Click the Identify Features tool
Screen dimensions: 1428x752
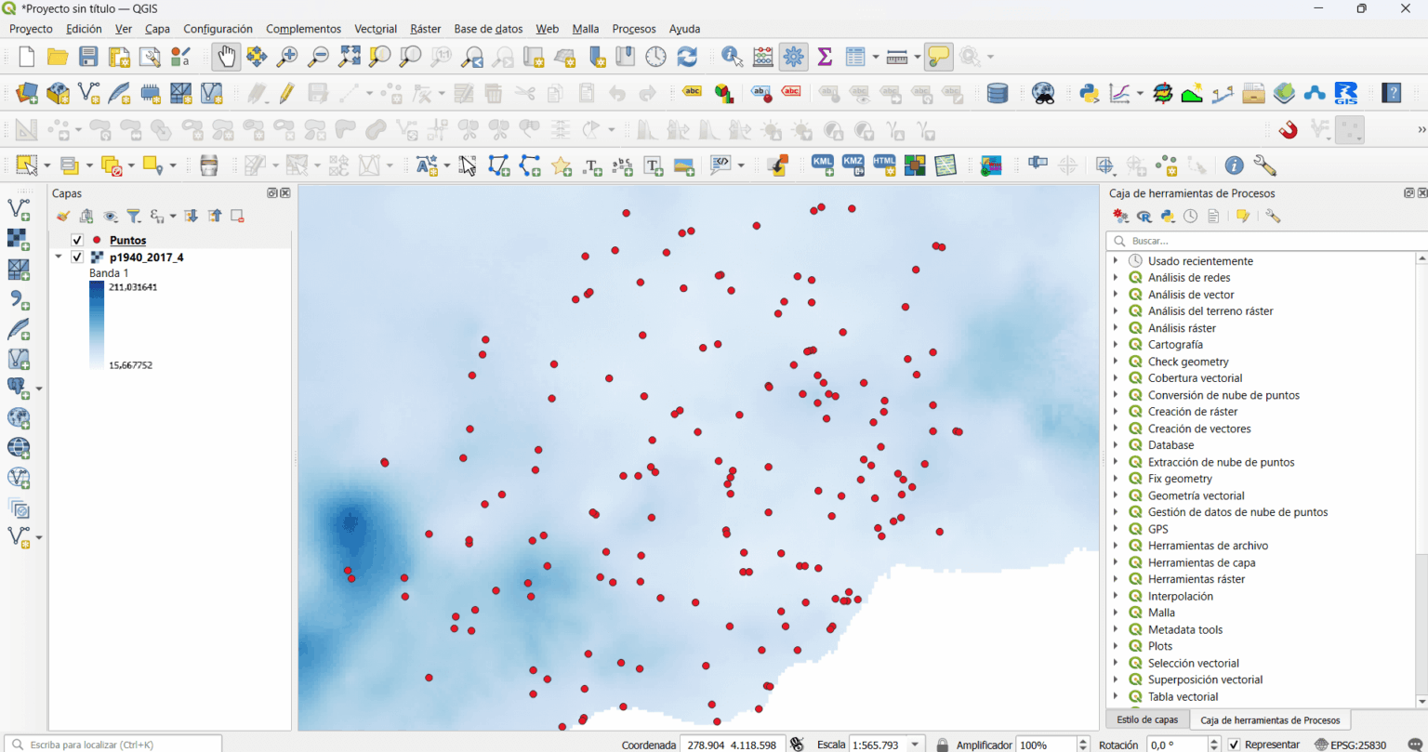coord(732,56)
